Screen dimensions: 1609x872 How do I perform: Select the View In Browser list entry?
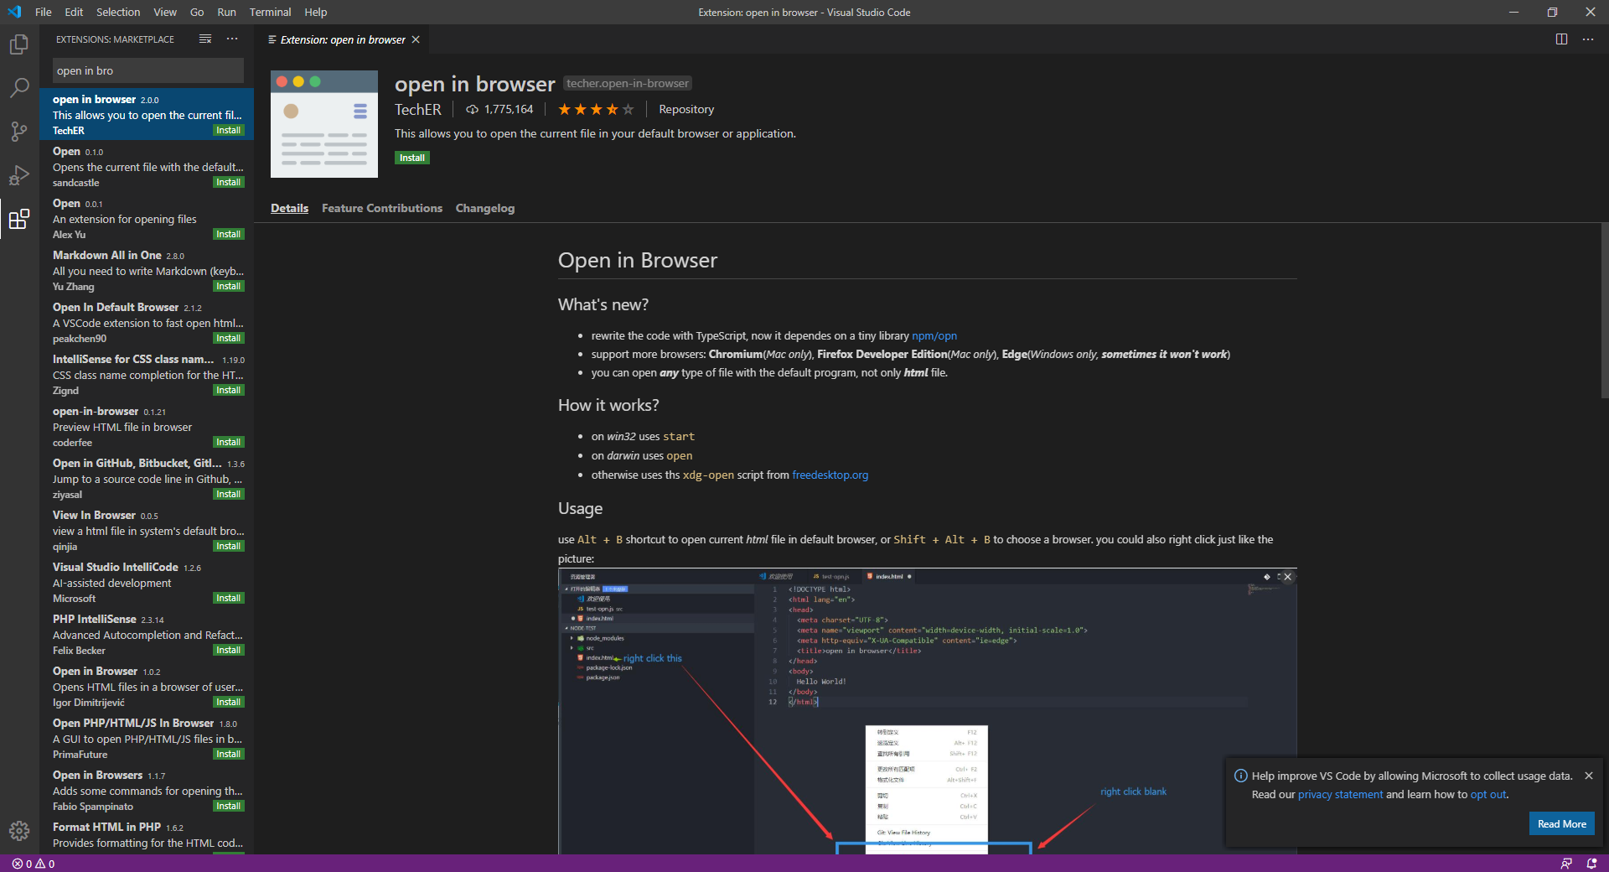coord(147,531)
